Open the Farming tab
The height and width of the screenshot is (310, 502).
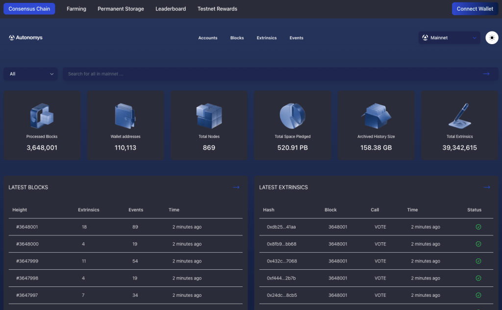point(76,9)
